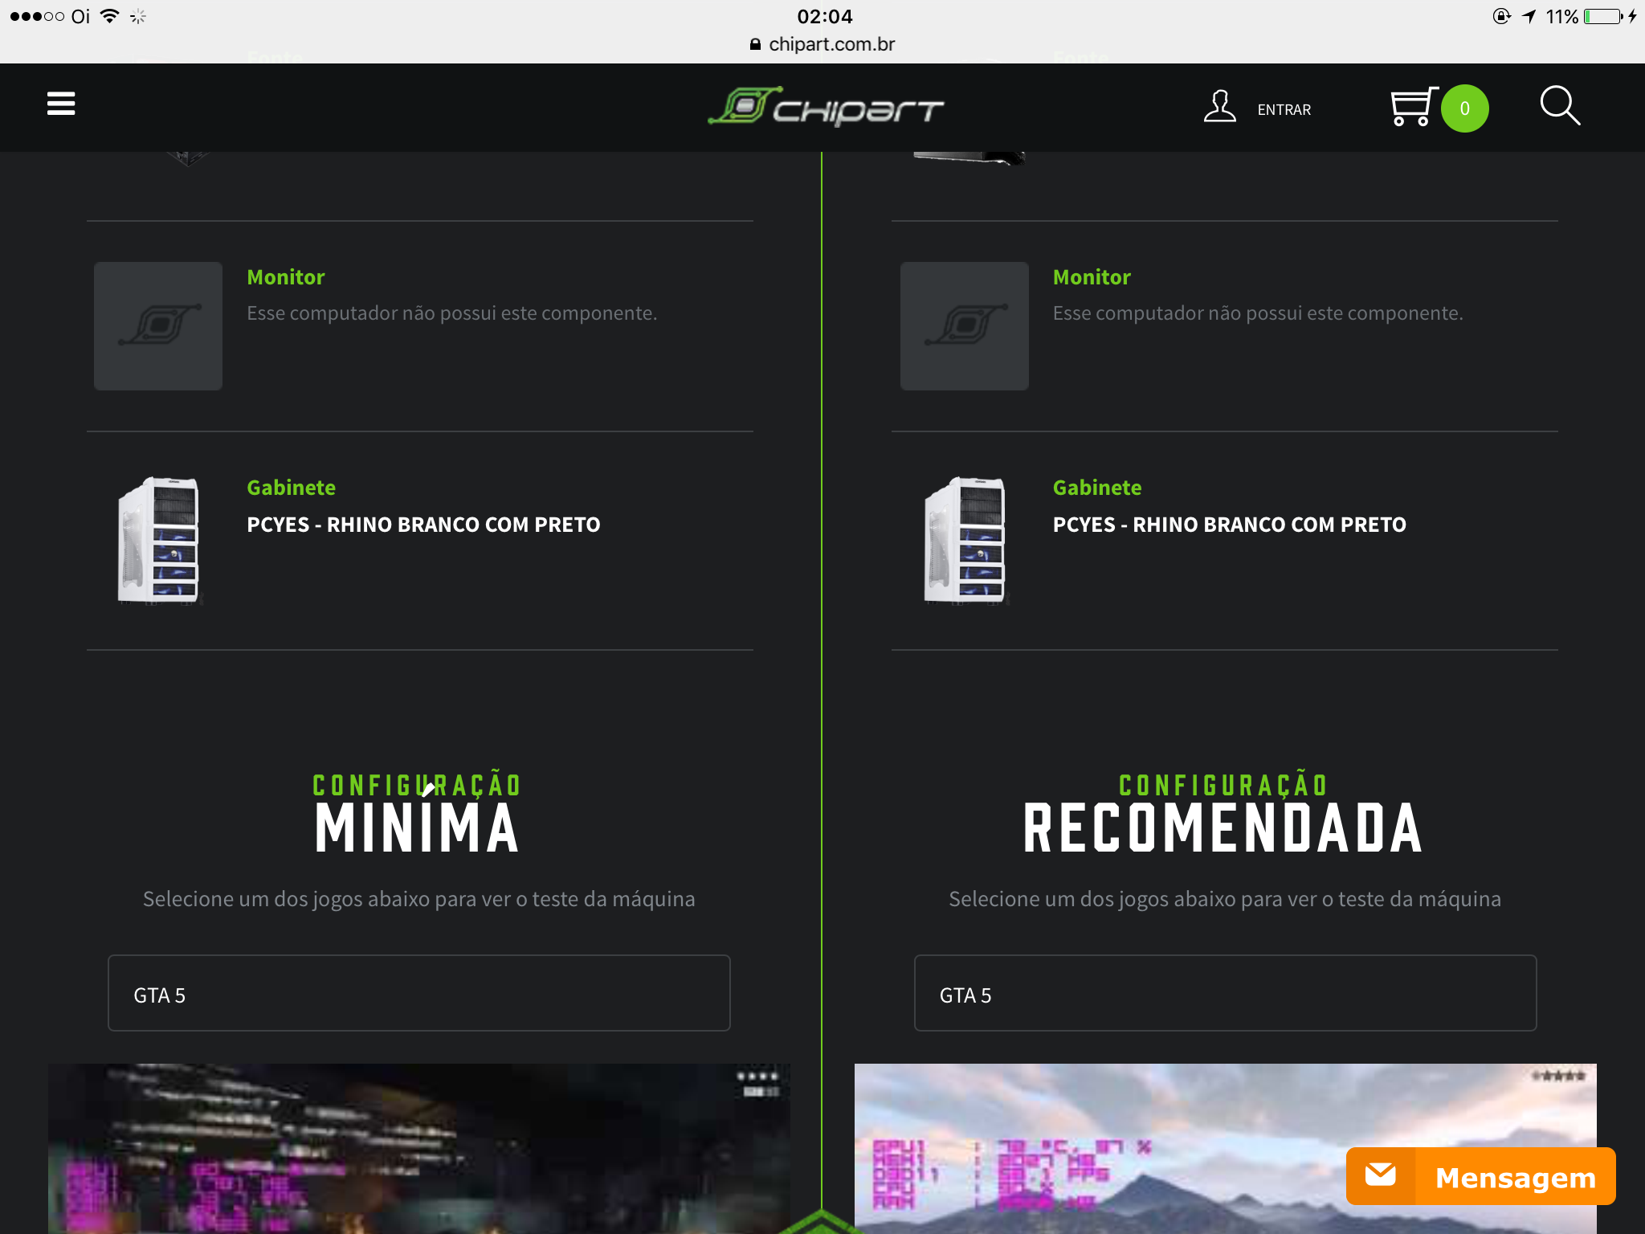Viewport: 1645px width, 1234px height.
Task: Click right Gabinete Rhino case image
Action: point(964,540)
